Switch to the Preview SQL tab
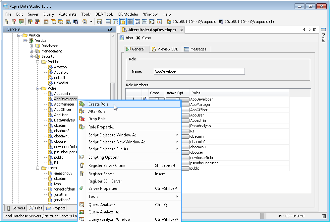 165,49
